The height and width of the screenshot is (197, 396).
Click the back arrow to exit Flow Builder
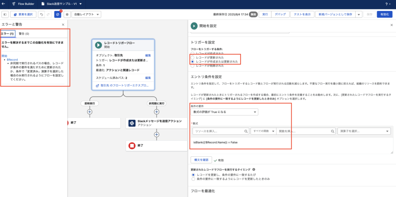(4, 4)
